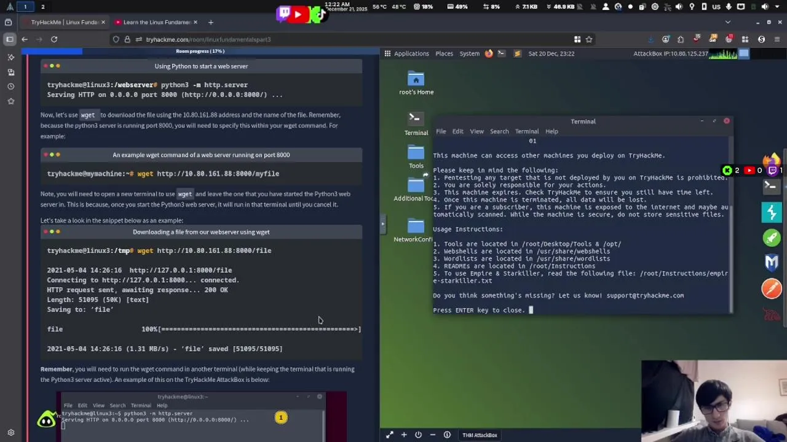
Task: Add time with the plus icon in AttackBox bar
Action: [x=404, y=435]
